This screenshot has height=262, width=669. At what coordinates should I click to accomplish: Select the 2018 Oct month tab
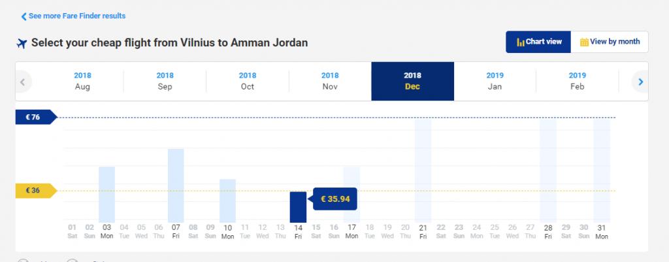pyautogui.click(x=248, y=81)
